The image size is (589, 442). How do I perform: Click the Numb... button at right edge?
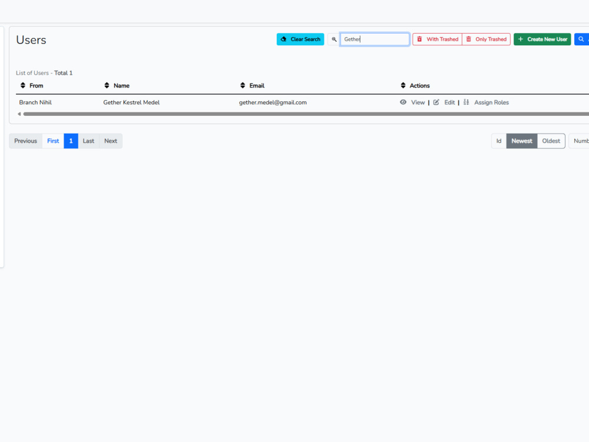coord(579,141)
